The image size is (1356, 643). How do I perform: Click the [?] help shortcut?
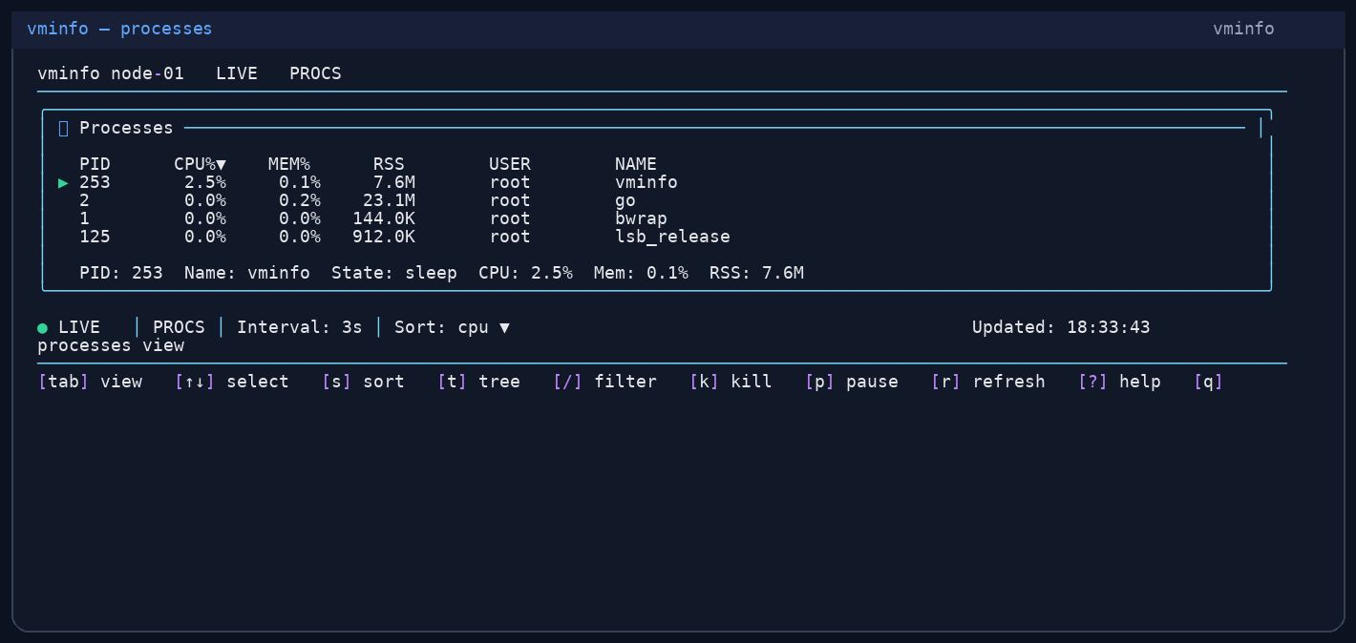tap(1119, 382)
